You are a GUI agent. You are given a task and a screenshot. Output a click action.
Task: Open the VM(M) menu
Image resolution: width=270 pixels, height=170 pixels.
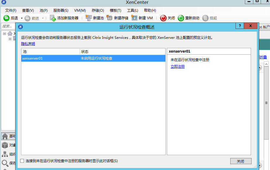coord(80,11)
